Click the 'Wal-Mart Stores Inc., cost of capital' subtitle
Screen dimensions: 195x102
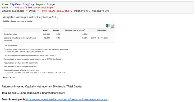tap(17, 21)
